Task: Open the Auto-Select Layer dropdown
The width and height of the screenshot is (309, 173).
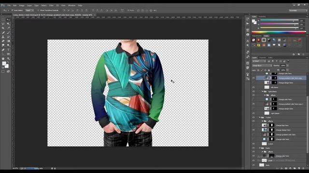Action: [29, 11]
